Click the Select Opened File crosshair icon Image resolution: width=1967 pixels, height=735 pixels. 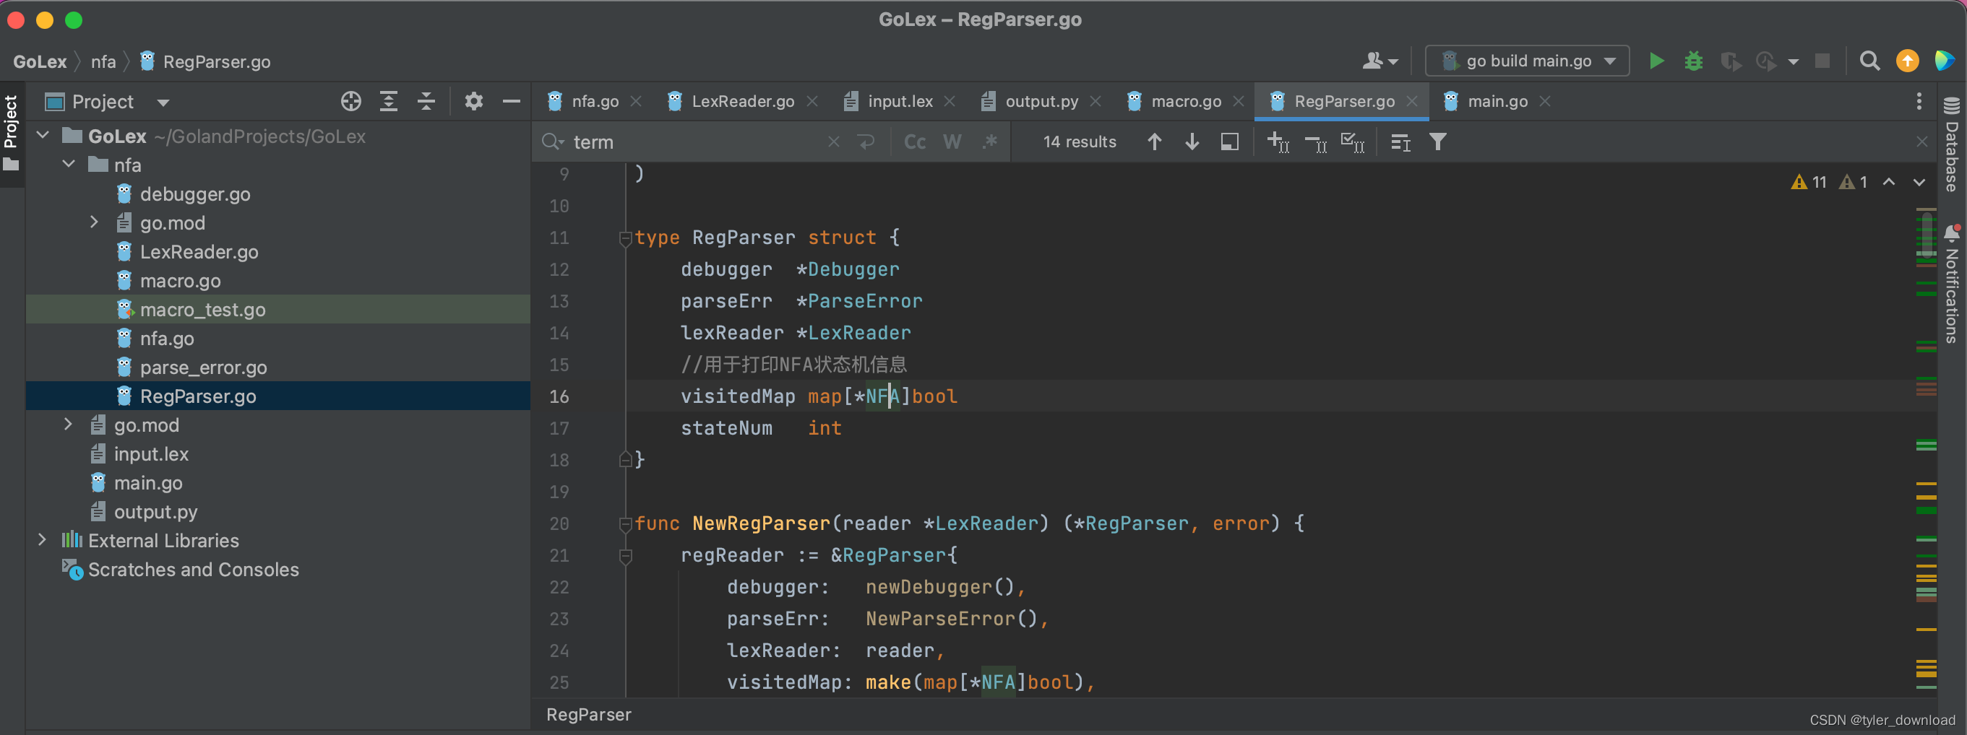(350, 102)
